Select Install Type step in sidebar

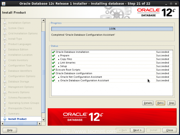[15, 39]
